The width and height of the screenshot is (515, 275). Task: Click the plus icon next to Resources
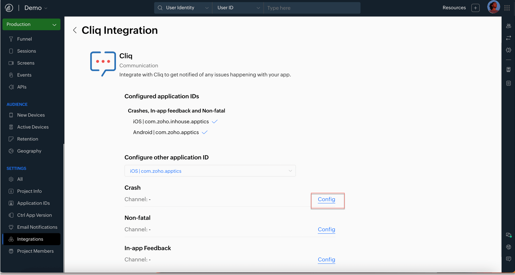pos(475,8)
